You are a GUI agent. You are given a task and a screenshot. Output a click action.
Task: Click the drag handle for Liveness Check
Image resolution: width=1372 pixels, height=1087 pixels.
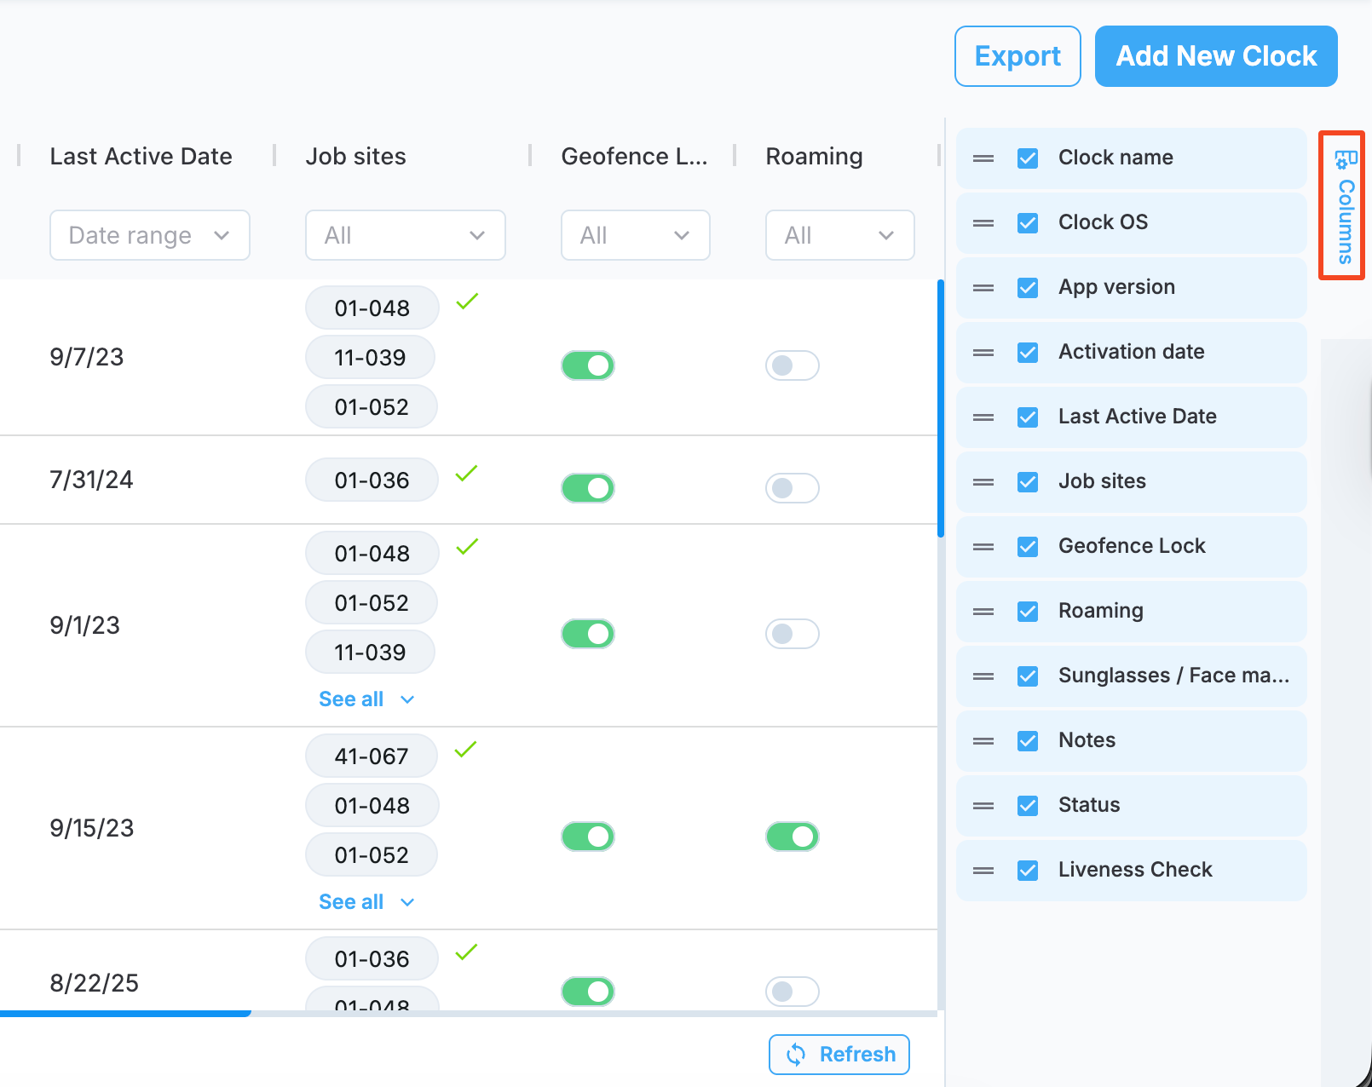pyautogui.click(x=983, y=871)
